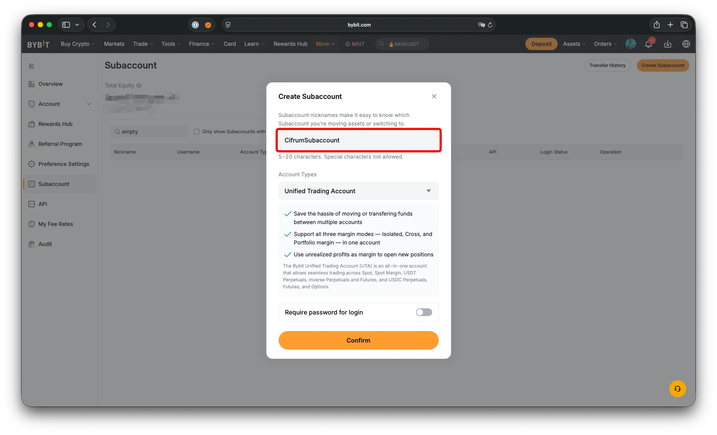The height and width of the screenshot is (435, 717).
Task: Expand the Buy Crypto menu
Action: [x=78, y=44]
